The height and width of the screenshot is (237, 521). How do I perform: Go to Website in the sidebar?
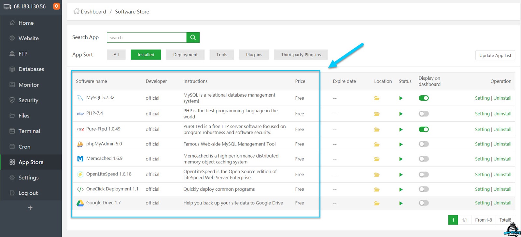[29, 38]
